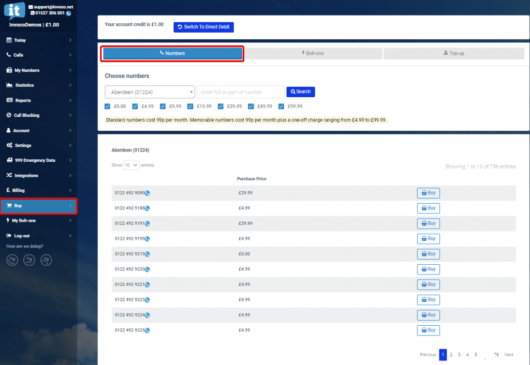The height and width of the screenshot is (365, 530).
Task: Click the Account user icon
Action: tap(8, 130)
